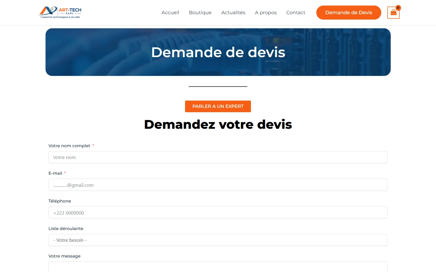Open the A propos page
This screenshot has width=436, height=272.
point(266,13)
